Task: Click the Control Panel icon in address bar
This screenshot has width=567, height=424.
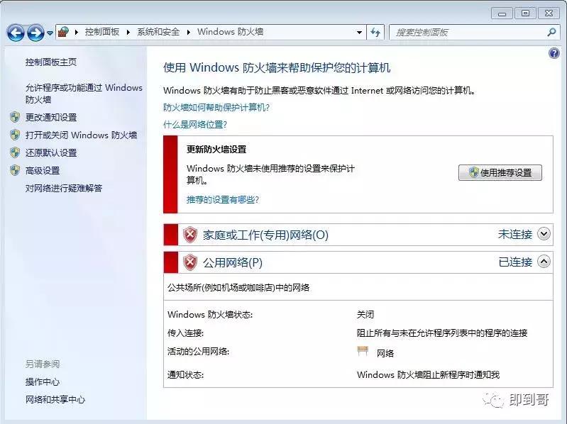Action: pos(64,32)
